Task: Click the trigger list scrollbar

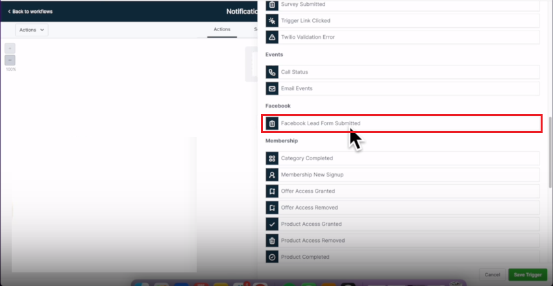Action: coord(550,152)
